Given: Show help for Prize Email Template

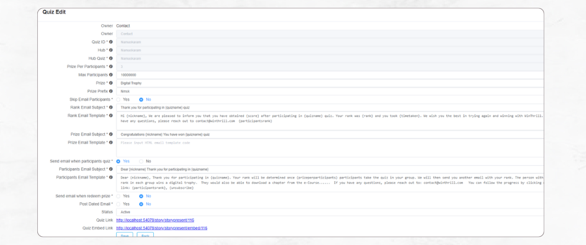Looking at the screenshot, I should click(111, 143).
